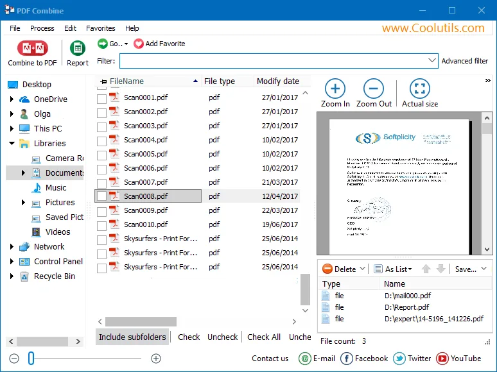Screen dimensions: 497x372
Task: Click the Combine to PDF icon
Action: 31,48
